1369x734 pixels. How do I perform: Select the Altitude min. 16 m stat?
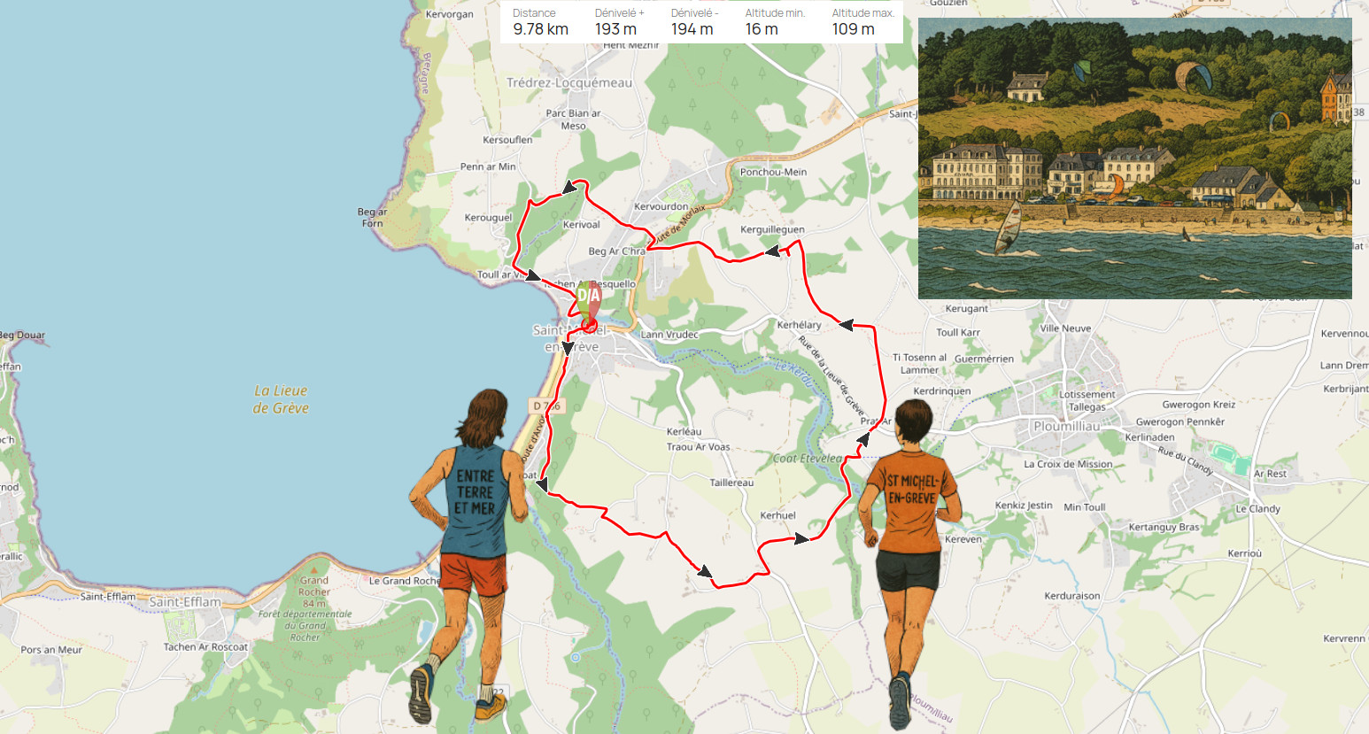pyautogui.click(x=775, y=22)
